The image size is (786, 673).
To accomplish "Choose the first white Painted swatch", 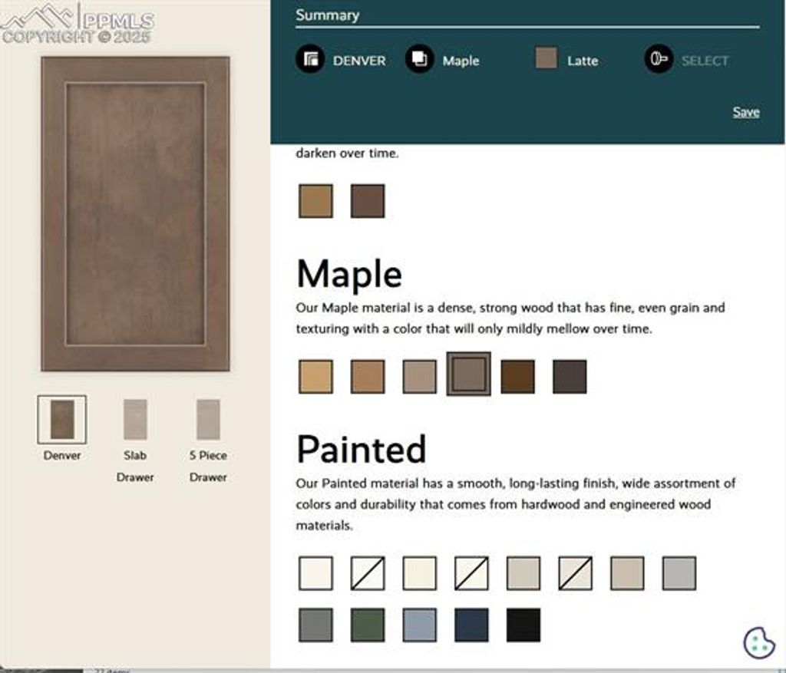I will point(315,573).
